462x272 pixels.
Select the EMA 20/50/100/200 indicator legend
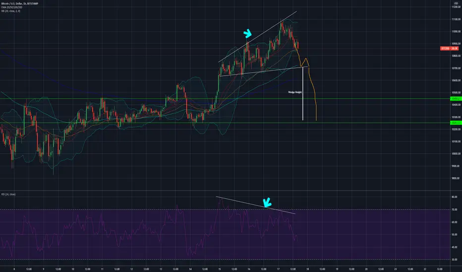pos(11,7)
